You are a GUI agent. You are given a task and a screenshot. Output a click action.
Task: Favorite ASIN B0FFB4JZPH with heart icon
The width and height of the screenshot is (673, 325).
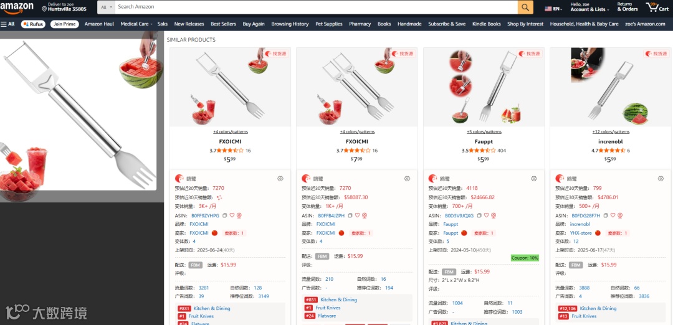pyautogui.click(x=357, y=215)
